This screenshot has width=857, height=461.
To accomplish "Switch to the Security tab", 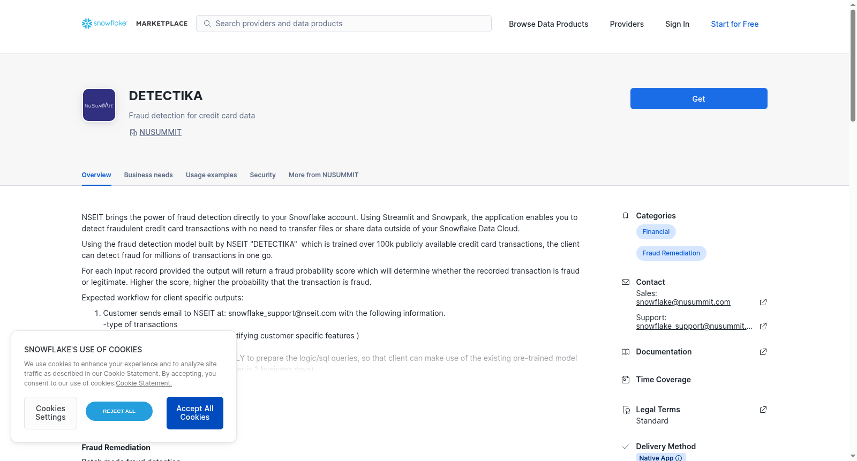I will [262, 175].
